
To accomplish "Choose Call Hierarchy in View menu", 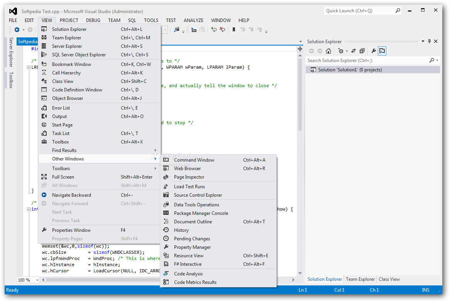I will click(99, 73).
